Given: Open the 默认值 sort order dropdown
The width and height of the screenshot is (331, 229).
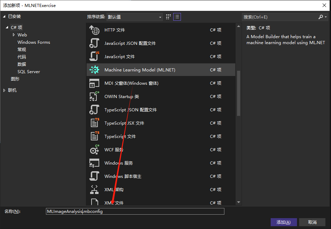Looking at the screenshot, I should [160, 17].
